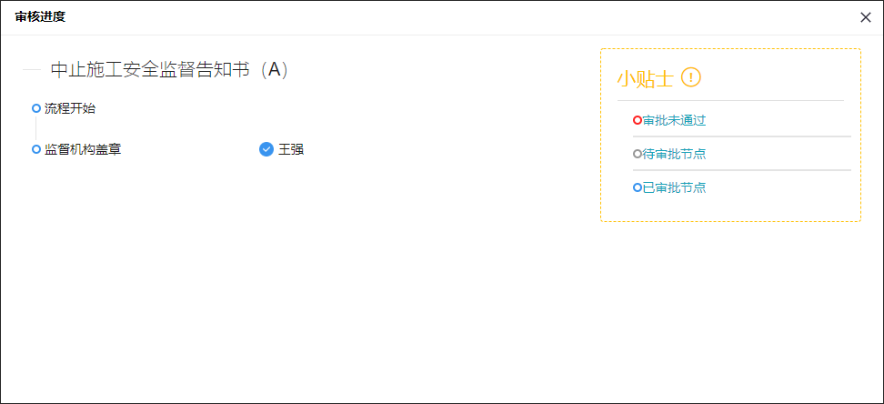Click the orange exclamation icon beside 小贴士

point(690,77)
